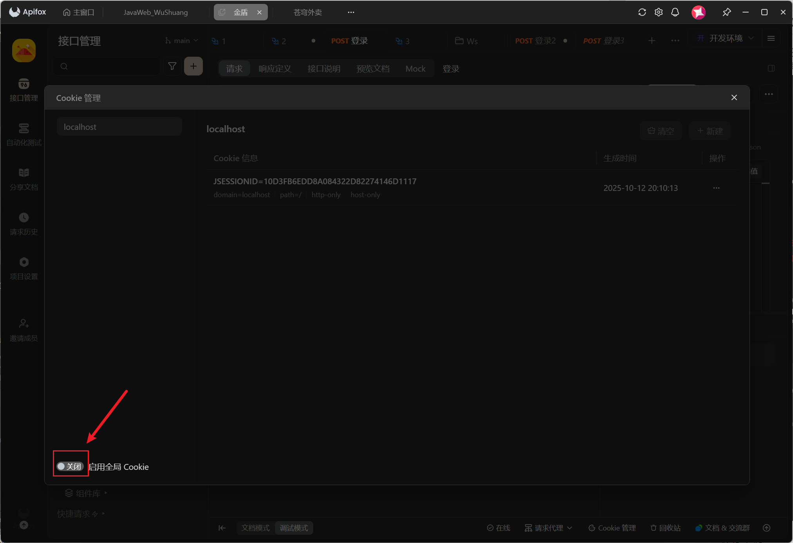Open the more tabs ellipsis in title bar
Image resolution: width=793 pixels, height=543 pixels.
coord(351,12)
